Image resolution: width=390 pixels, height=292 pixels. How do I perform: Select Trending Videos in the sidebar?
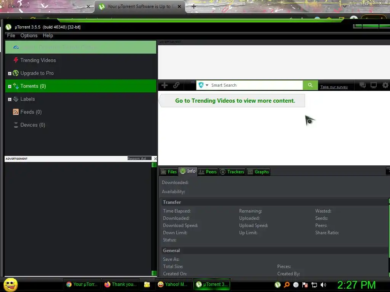pos(81,60)
